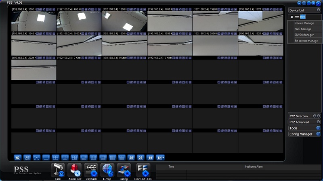Select the camera feed labeled 1936
Image resolution: width=323 pixels, height=181 pixels.
pos(170,46)
